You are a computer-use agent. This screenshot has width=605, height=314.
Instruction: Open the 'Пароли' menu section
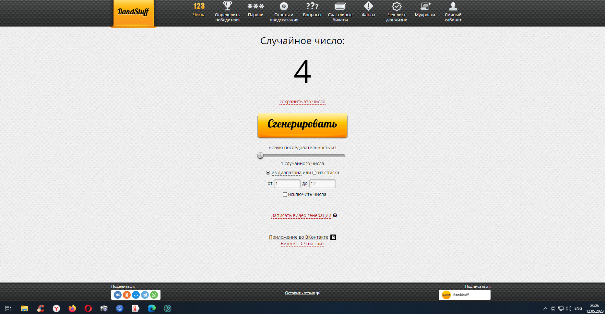tap(255, 10)
